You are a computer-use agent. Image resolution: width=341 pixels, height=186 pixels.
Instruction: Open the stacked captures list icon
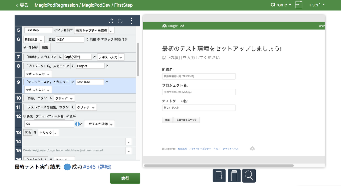point(234,176)
